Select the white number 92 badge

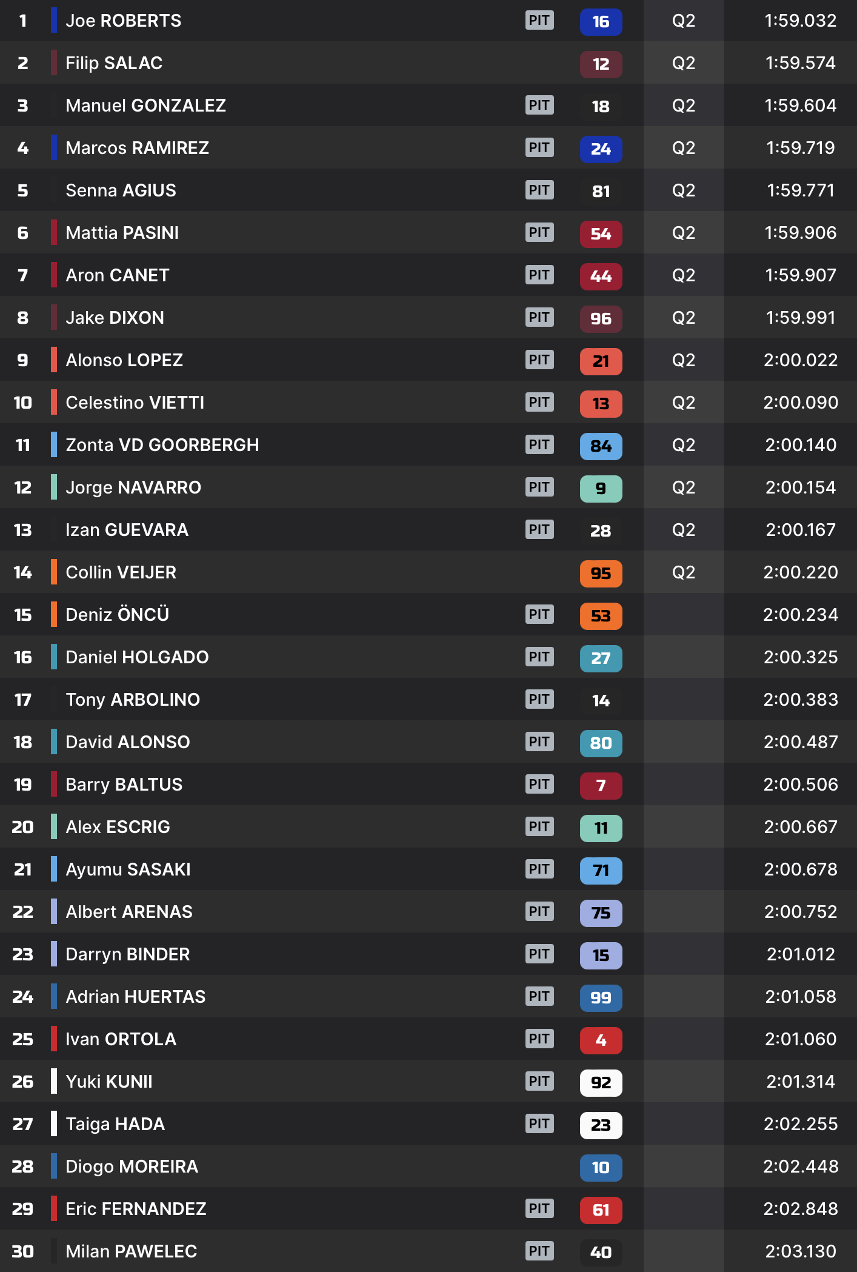[x=601, y=1083]
